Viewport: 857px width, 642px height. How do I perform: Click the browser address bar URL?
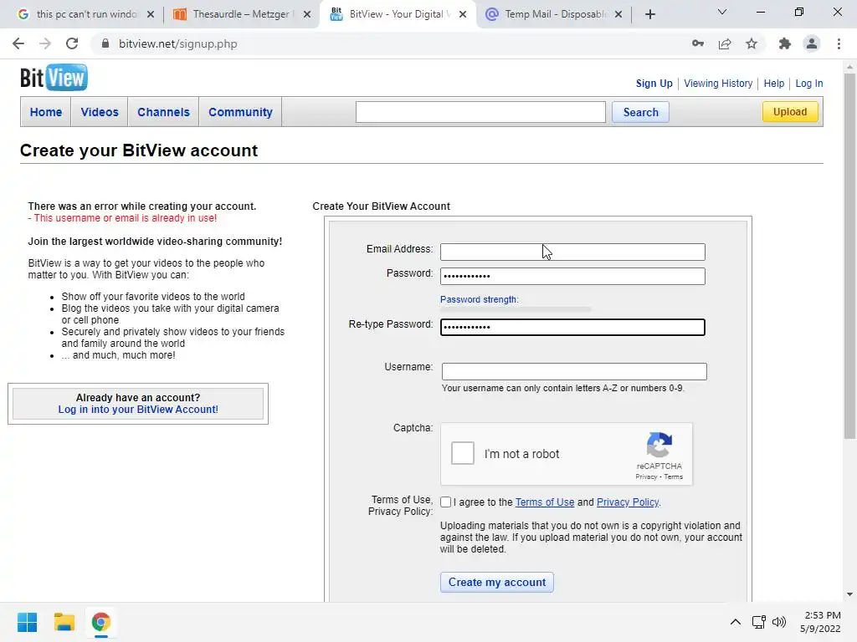[x=178, y=43]
